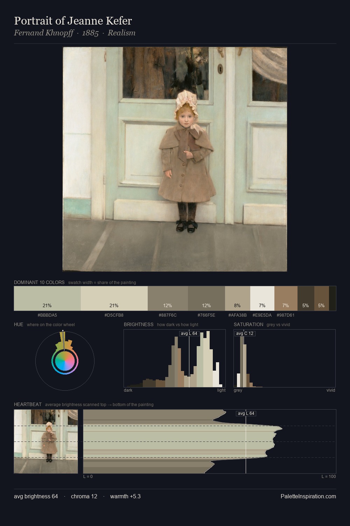The width and height of the screenshot is (350, 526).
Task: Click the 'HEARTBEAT' section heading
Action: [x=28, y=404]
